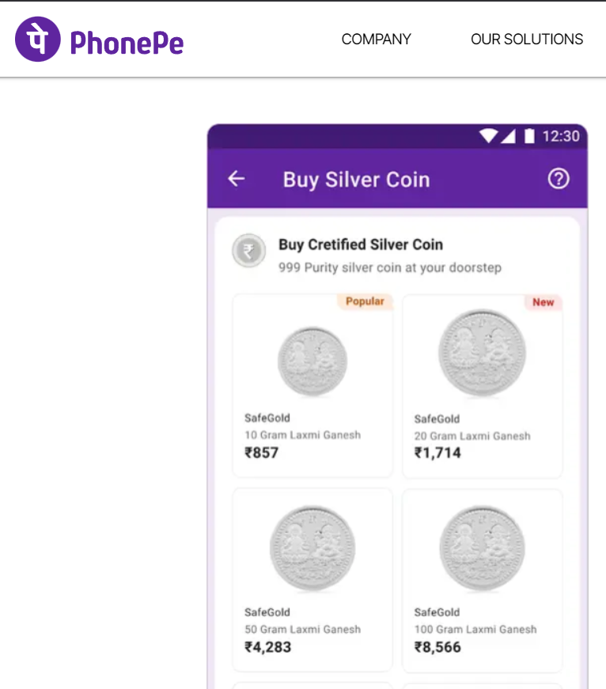Open help via the question mark icon
This screenshot has height=689, width=606.
559,179
